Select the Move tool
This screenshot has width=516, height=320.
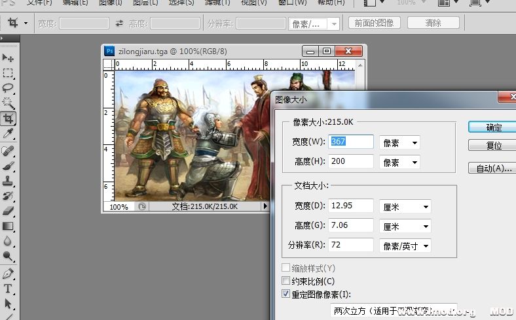click(9, 59)
